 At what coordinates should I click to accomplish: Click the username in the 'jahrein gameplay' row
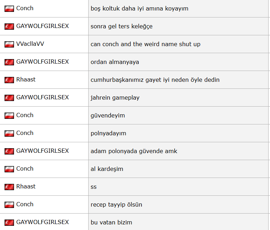pos(42,97)
